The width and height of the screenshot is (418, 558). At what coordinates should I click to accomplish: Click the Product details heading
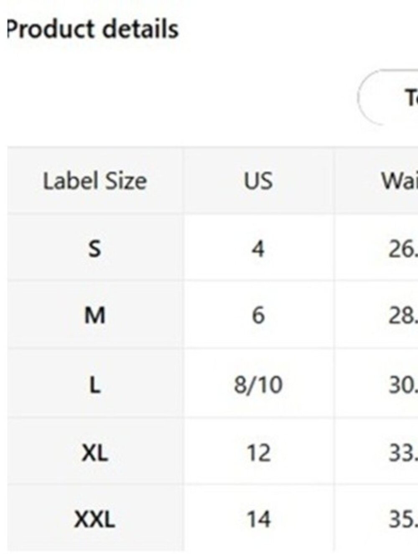[x=92, y=29]
